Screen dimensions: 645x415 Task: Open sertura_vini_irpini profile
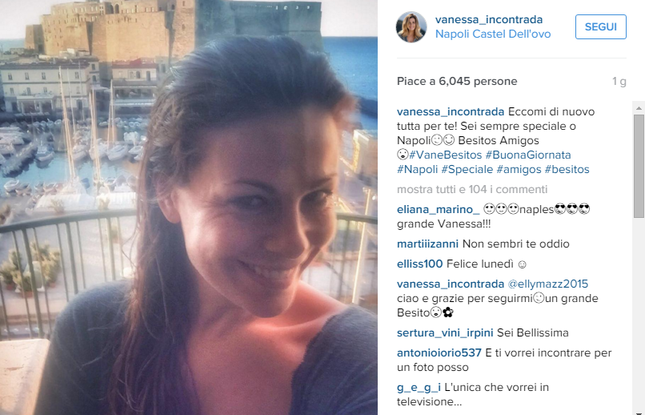tap(445, 332)
